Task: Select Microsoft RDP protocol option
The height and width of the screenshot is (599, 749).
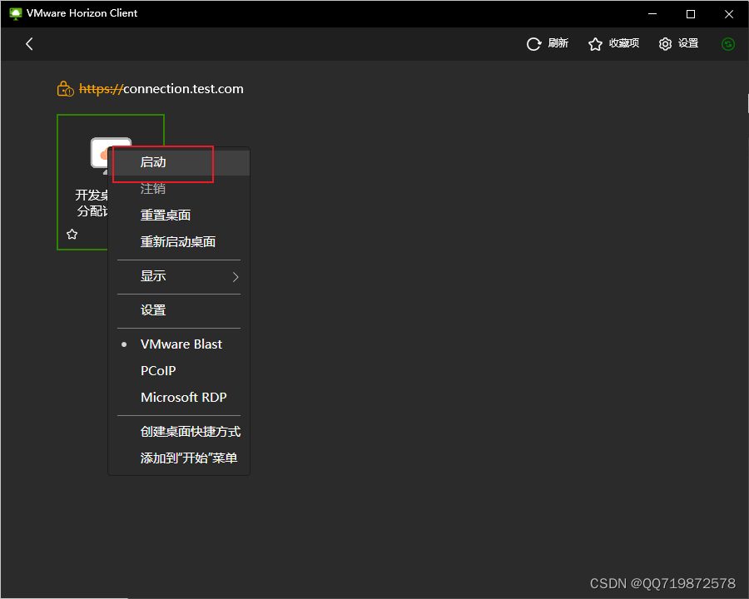Action: (179, 398)
